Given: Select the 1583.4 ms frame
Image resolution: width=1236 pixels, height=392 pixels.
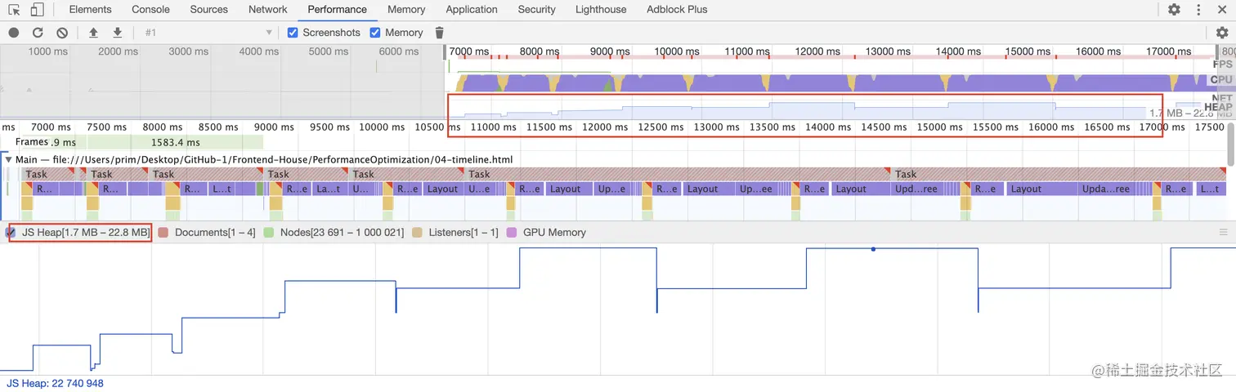Looking at the screenshot, I should point(176,143).
